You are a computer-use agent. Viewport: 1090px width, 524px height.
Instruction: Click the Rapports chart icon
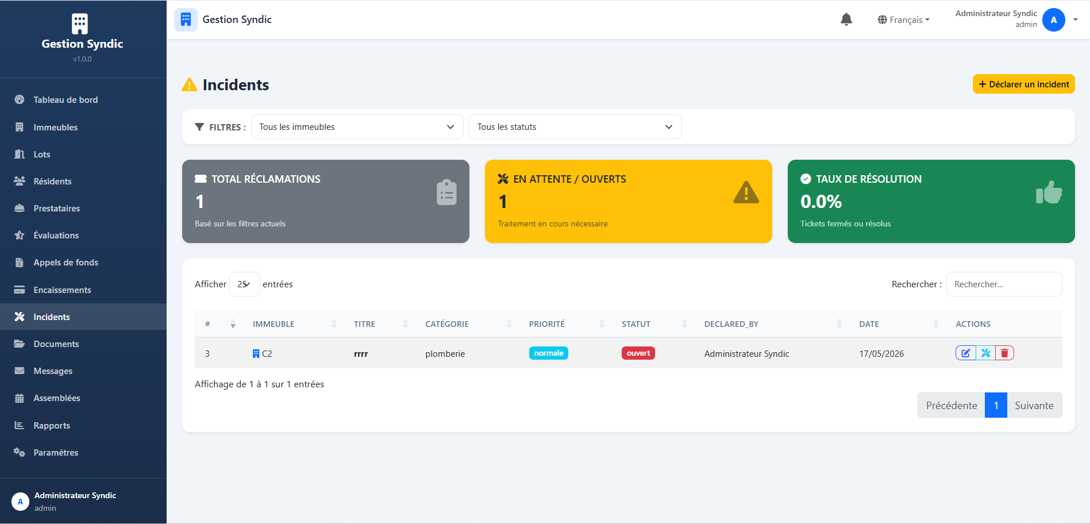click(20, 425)
